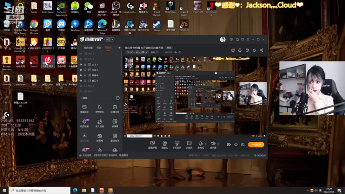Open GeForce Experience desktop shortcut
The width and height of the screenshot is (345, 194).
pyautogui.click(x=61, y=9)
